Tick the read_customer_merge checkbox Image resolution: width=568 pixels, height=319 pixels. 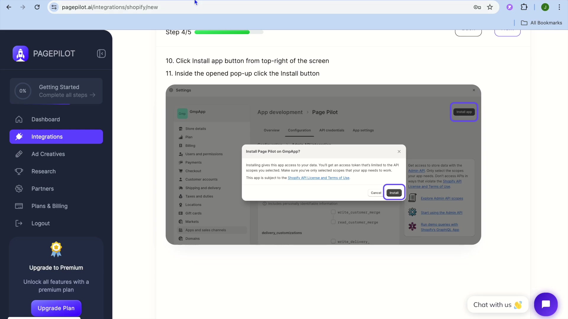(x=333, y=222)
